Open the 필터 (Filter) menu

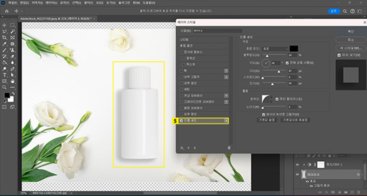click(x=88, y=2)
